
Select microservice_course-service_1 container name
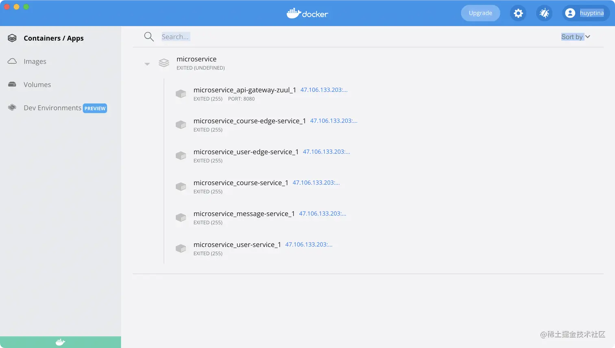[x=241, y=182]
